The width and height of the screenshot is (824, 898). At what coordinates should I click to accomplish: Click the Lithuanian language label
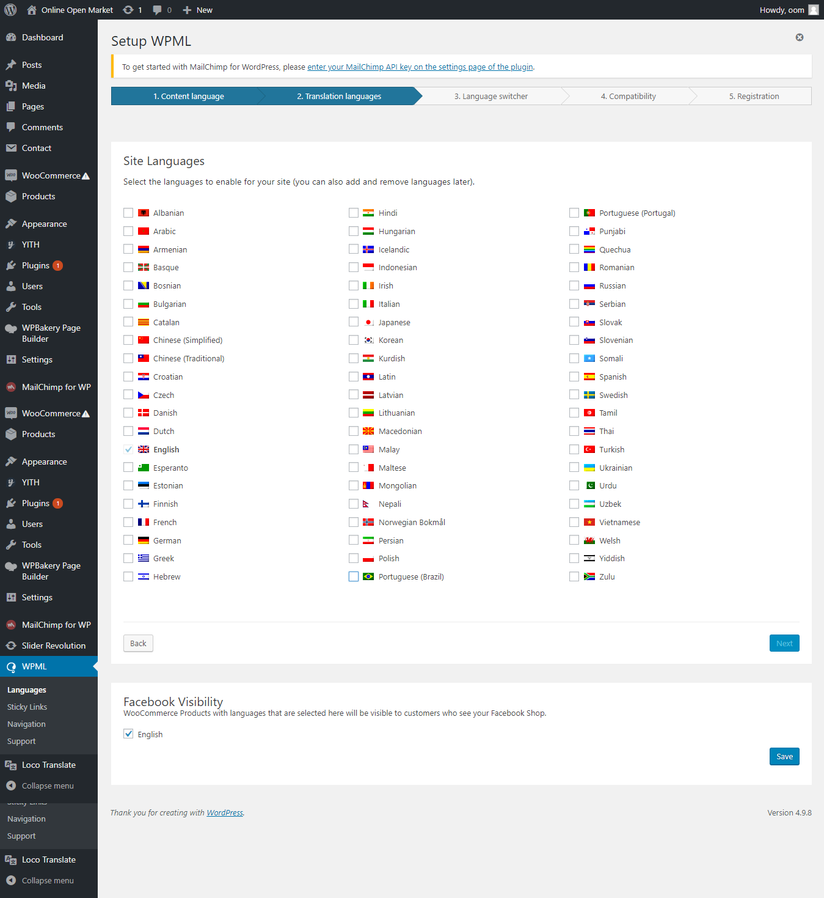[x=396, y=413]
